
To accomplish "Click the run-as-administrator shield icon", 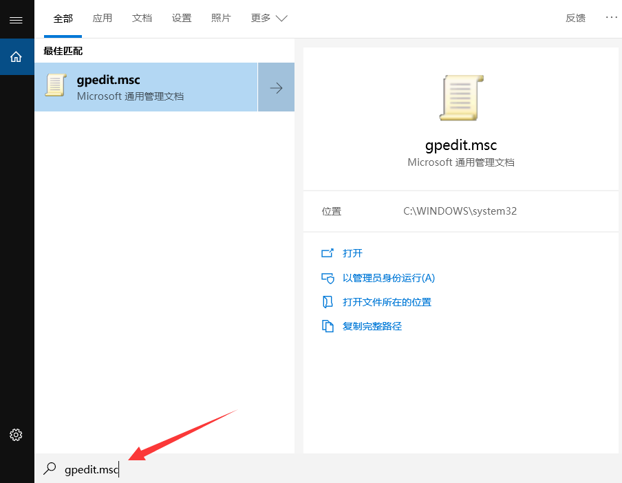I will coord(328,278).
